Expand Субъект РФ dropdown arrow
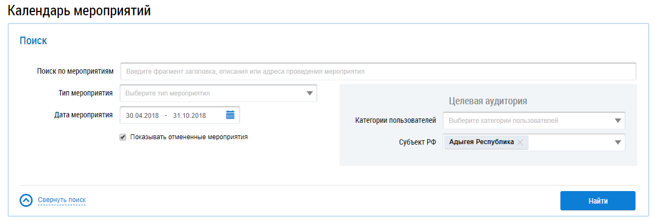Viewport: 658px width, 220px height. coord(618,142)
